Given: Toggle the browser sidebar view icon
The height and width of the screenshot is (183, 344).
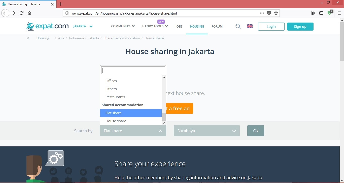Looking at the screenshot, I should tap(321, 13).
